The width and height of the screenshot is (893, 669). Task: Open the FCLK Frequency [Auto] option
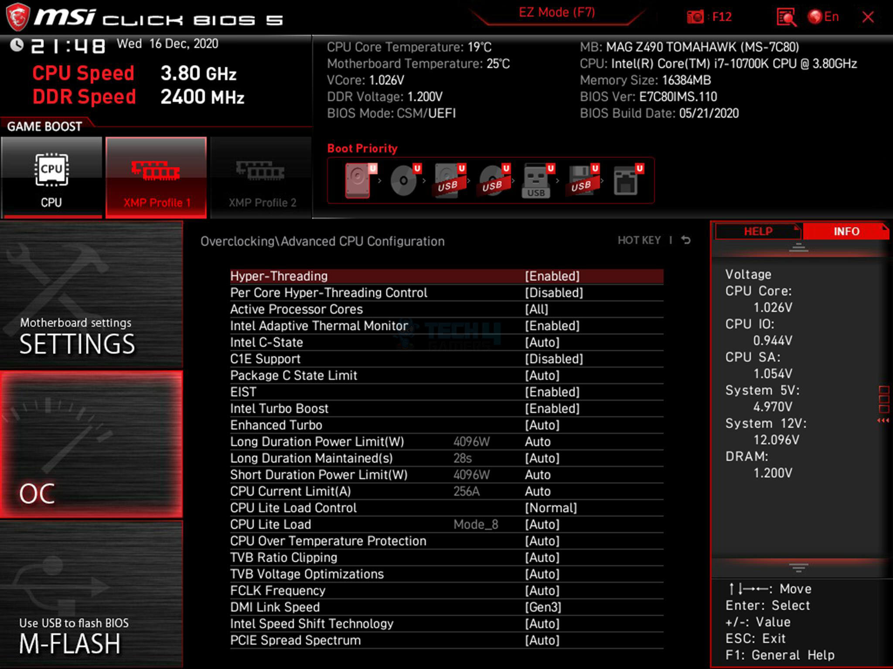tap(446, 591)
